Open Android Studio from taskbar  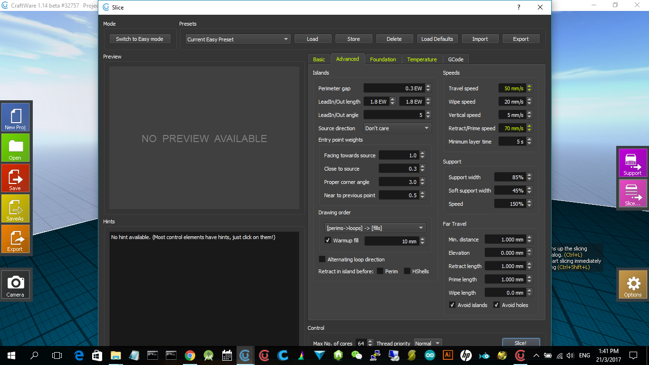(x=209, y=355)
